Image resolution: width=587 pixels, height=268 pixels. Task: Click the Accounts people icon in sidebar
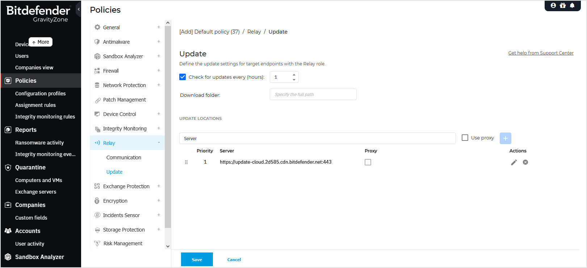click(8, 231)
